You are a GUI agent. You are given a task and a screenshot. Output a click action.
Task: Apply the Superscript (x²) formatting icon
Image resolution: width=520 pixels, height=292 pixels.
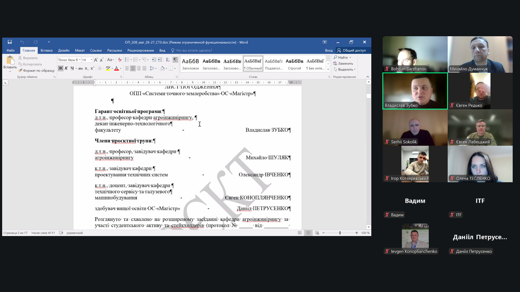92,68
